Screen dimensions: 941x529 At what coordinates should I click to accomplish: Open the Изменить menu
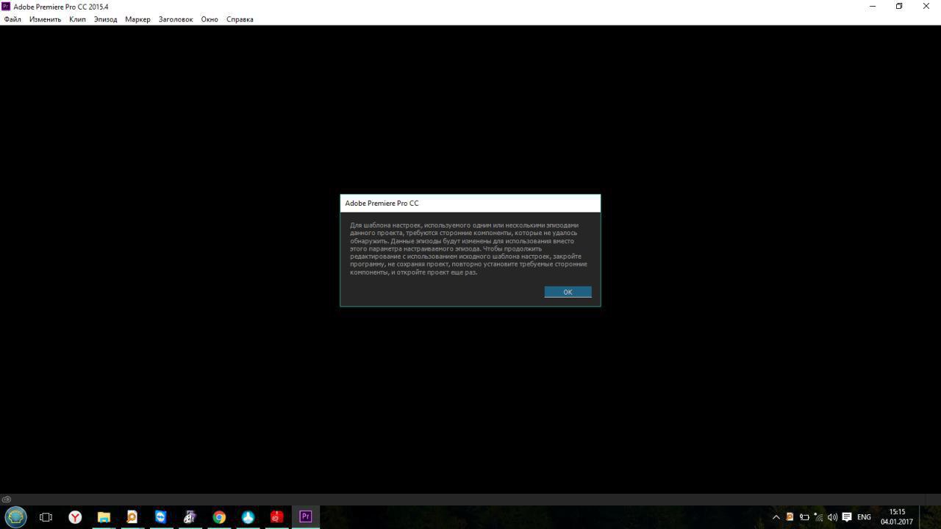tap(45, 19)
